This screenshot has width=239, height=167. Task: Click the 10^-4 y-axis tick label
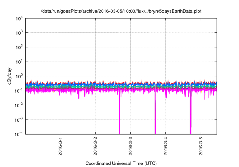pyautogui.click(x=19, y=134)
